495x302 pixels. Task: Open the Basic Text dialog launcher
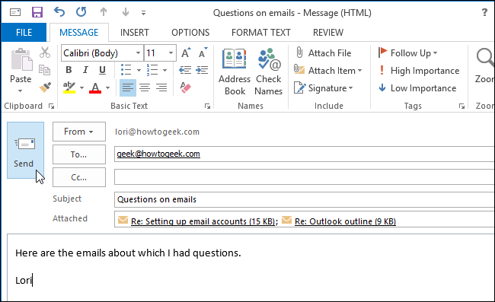click(207, 106)
